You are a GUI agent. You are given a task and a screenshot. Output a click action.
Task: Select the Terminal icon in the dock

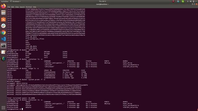point(3,46)
